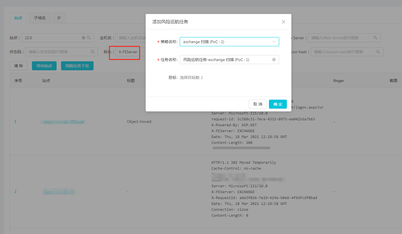The width and height of the screenshot is (402, 234).
Task: Click the 站点 column header
Action: tap(46, 81)
